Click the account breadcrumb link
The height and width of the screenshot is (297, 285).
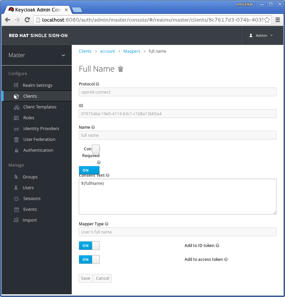tap(108, 51)
